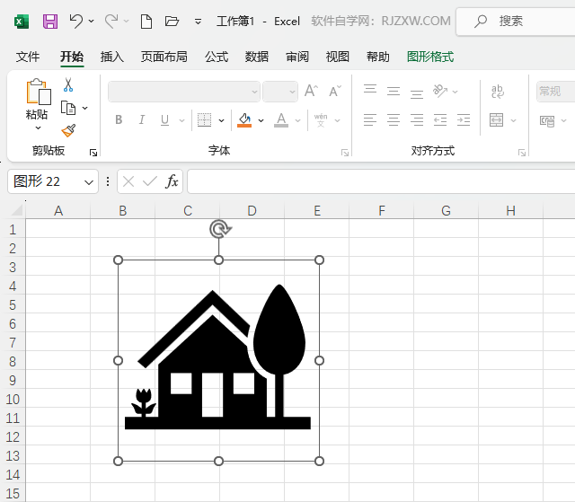Click the house graphic's rotation handle
This screenshot has width=575, height=502.
[x=220, y=229]
